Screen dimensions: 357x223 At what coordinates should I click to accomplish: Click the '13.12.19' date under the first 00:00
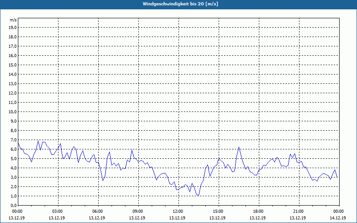(17, 218)
